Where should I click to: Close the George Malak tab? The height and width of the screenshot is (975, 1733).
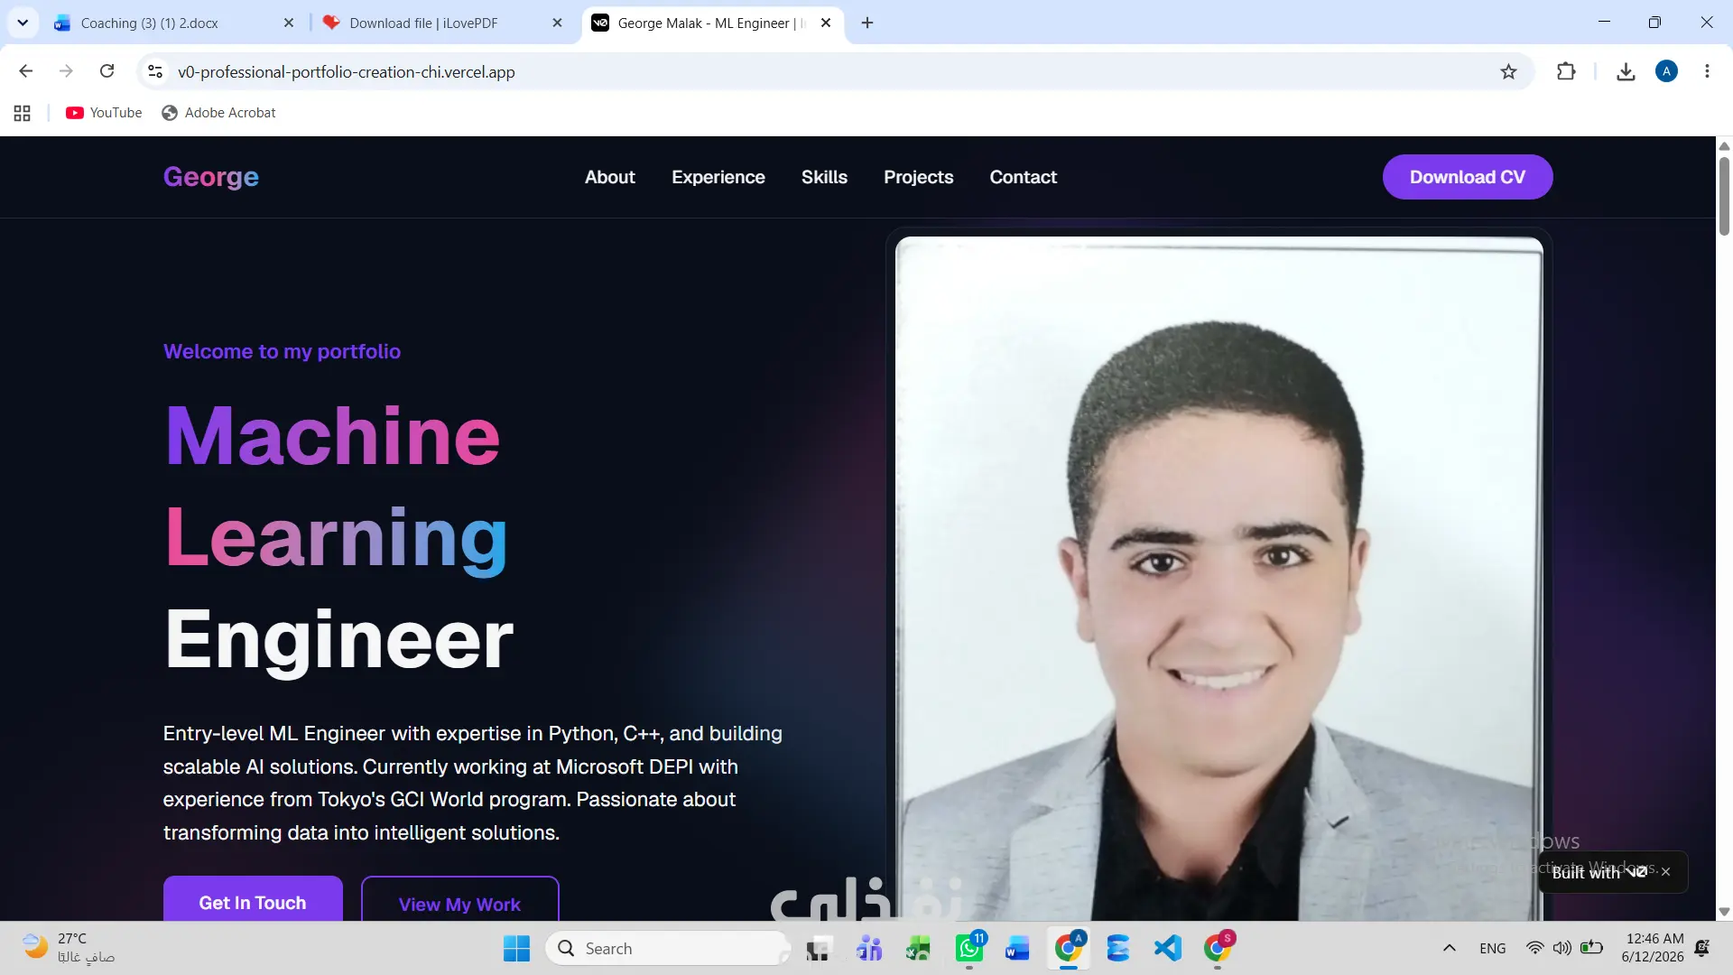[826, 23]
